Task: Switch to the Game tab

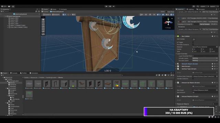Action: 54,9
